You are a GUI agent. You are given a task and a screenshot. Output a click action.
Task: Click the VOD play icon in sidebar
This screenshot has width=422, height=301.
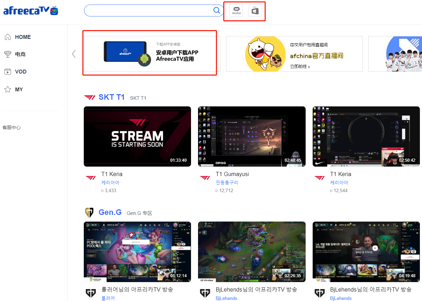point(8,72)
